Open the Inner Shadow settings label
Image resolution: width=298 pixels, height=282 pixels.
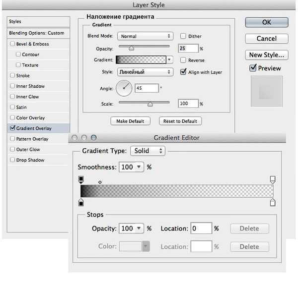(30, 86)
